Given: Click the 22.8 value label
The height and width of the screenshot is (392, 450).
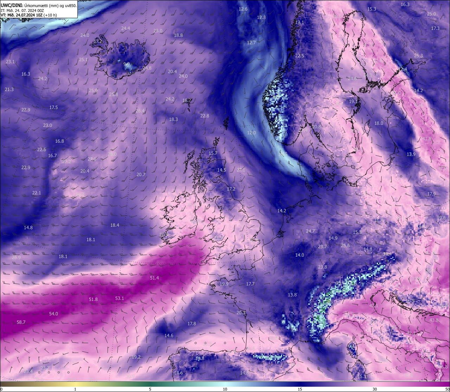Looking at the screenshot, I should pos(205,116).
